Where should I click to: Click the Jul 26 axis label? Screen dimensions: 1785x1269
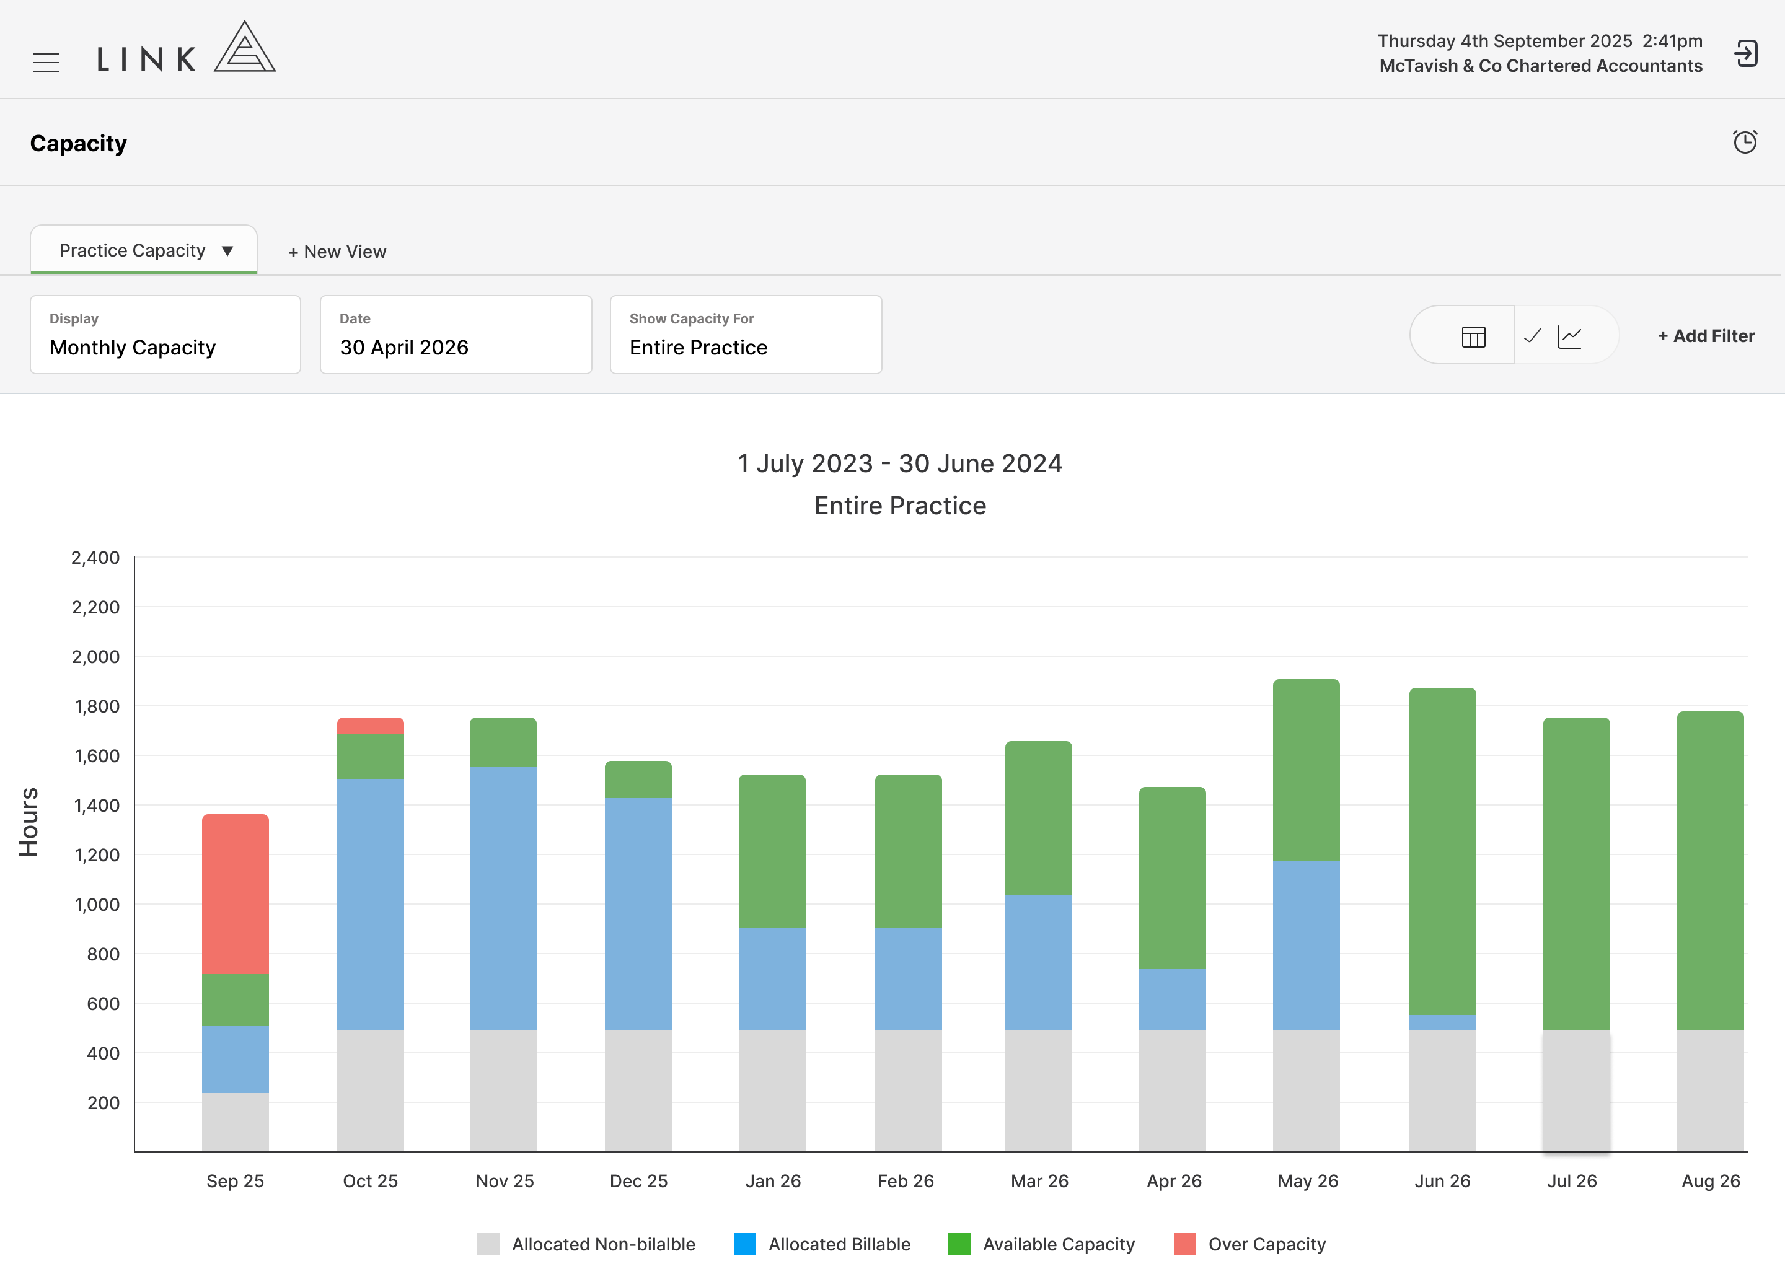[x=1572, y=1180]
